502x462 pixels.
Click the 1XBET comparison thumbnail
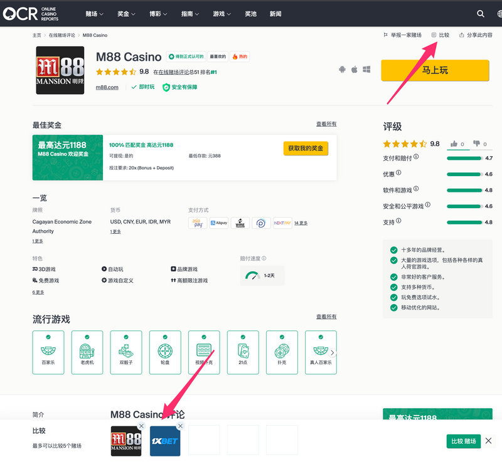165,441
